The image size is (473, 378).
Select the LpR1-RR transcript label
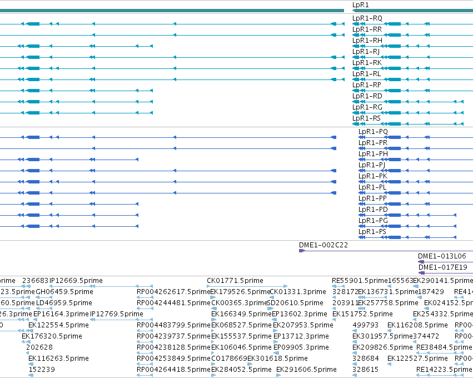point(367,29)
